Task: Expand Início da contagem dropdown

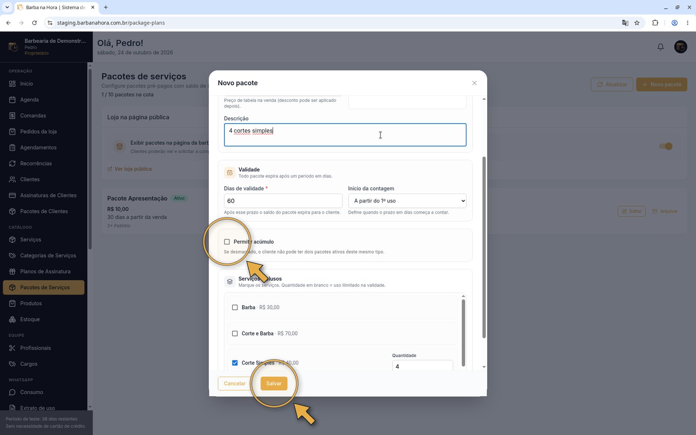Action: pyautogui.click(x=407, y=201)
